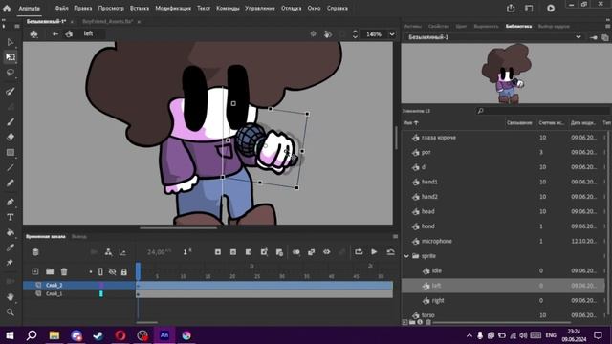Toggle loop playback in timeline
Screen dimensions: 612x344
point(359,252)
